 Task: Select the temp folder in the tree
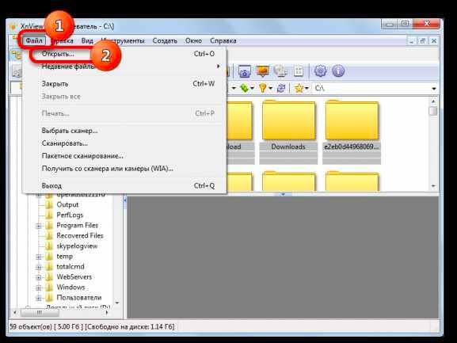pos(64,257)
